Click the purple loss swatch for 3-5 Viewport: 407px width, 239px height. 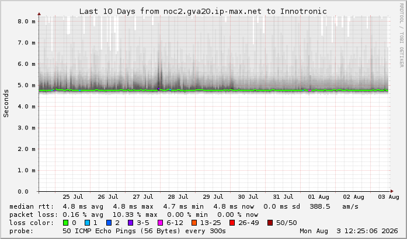click(130, 223)
